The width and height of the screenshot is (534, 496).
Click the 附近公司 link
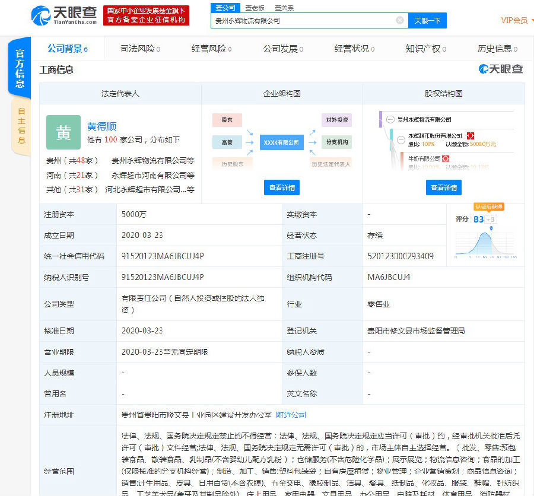pyautogui.click(x=291, y=415)
